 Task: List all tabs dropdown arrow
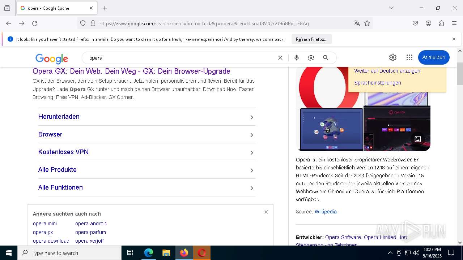[391, 8]
